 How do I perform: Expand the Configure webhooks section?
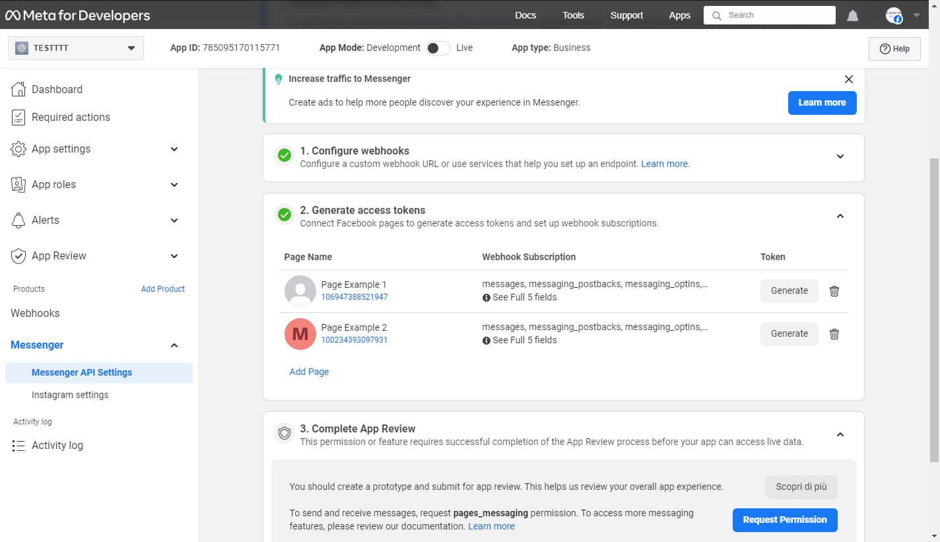coord(840,157)
